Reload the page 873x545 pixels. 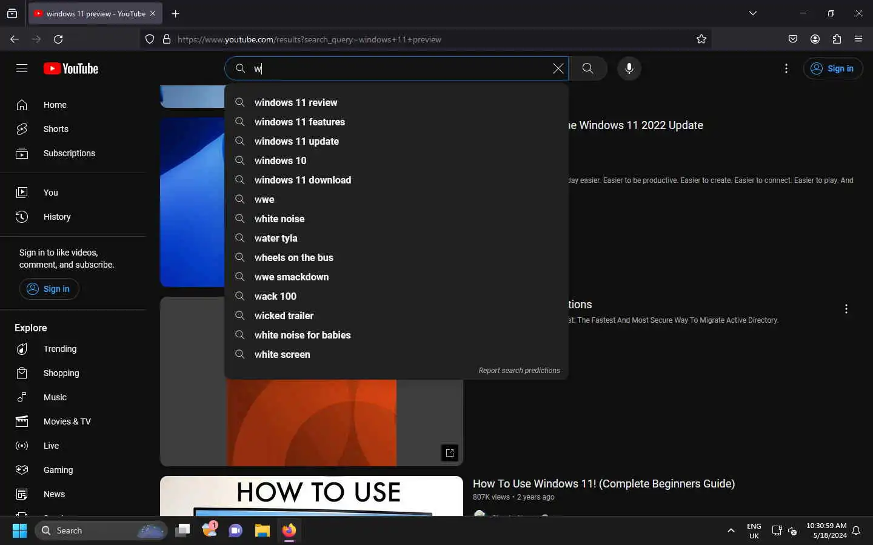pyautogui.click(x=58, y=39)
